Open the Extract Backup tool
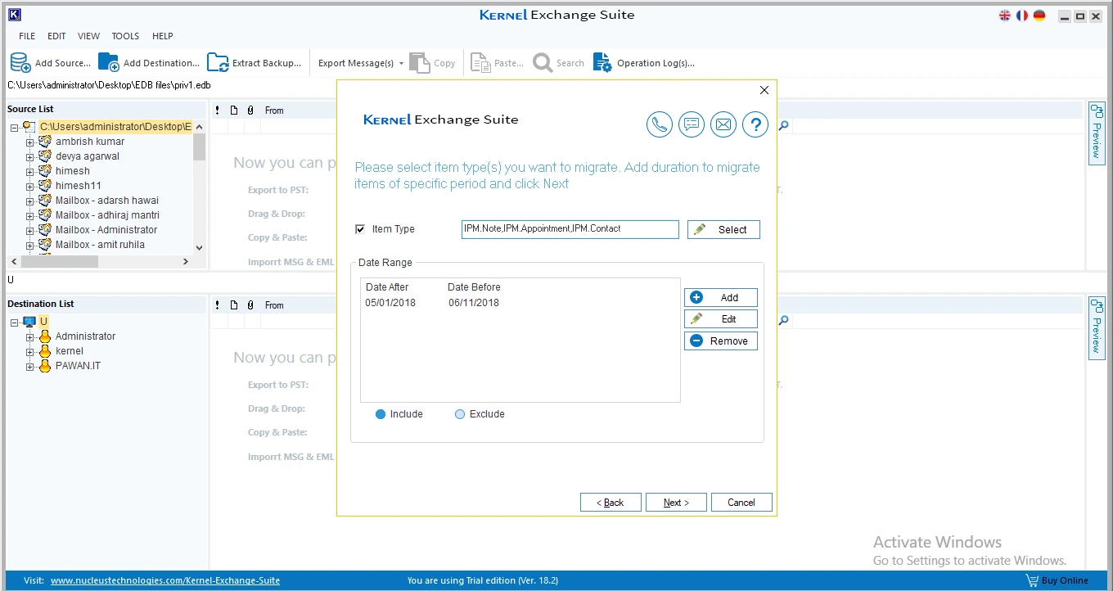 click(254, 63)
